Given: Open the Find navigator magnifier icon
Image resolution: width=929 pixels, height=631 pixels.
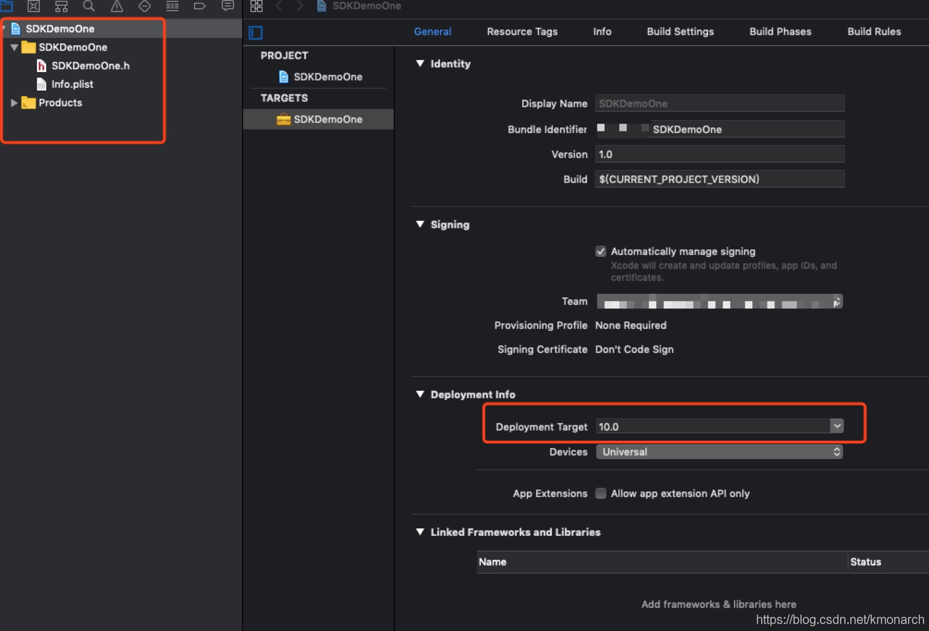Looking at the screenshot, I should click(89, 6).
